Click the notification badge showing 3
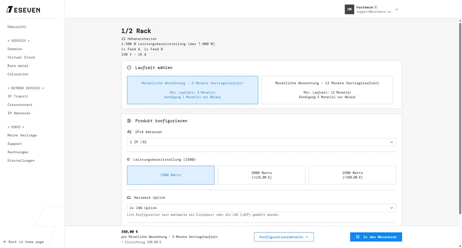The height and width of the screenshot is (248, 462). [x=375, y=7]
